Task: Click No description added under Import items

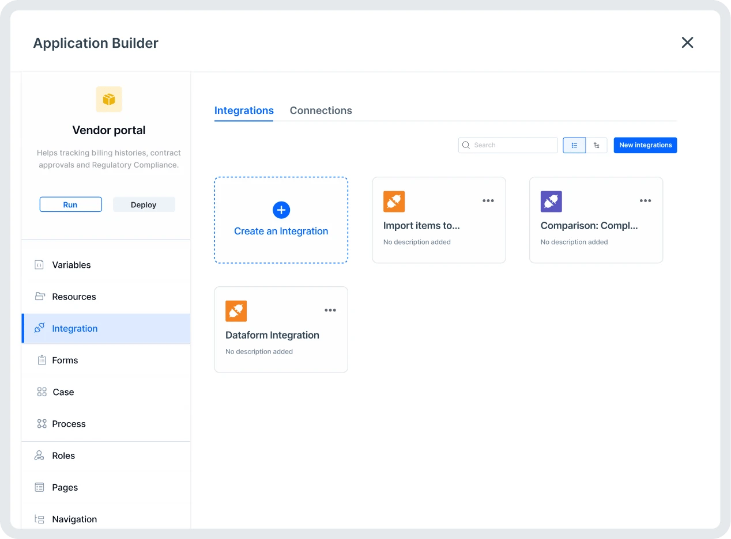Action: (417, 242)
